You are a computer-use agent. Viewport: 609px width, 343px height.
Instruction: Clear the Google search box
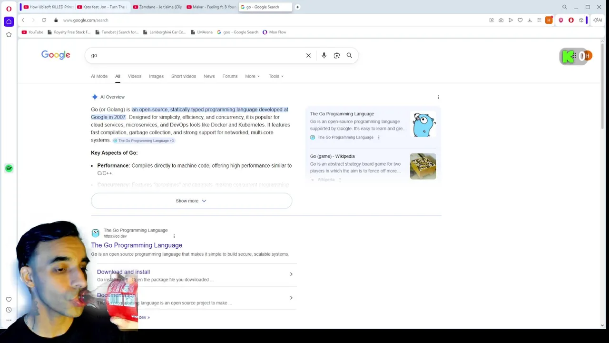(308, 55)
